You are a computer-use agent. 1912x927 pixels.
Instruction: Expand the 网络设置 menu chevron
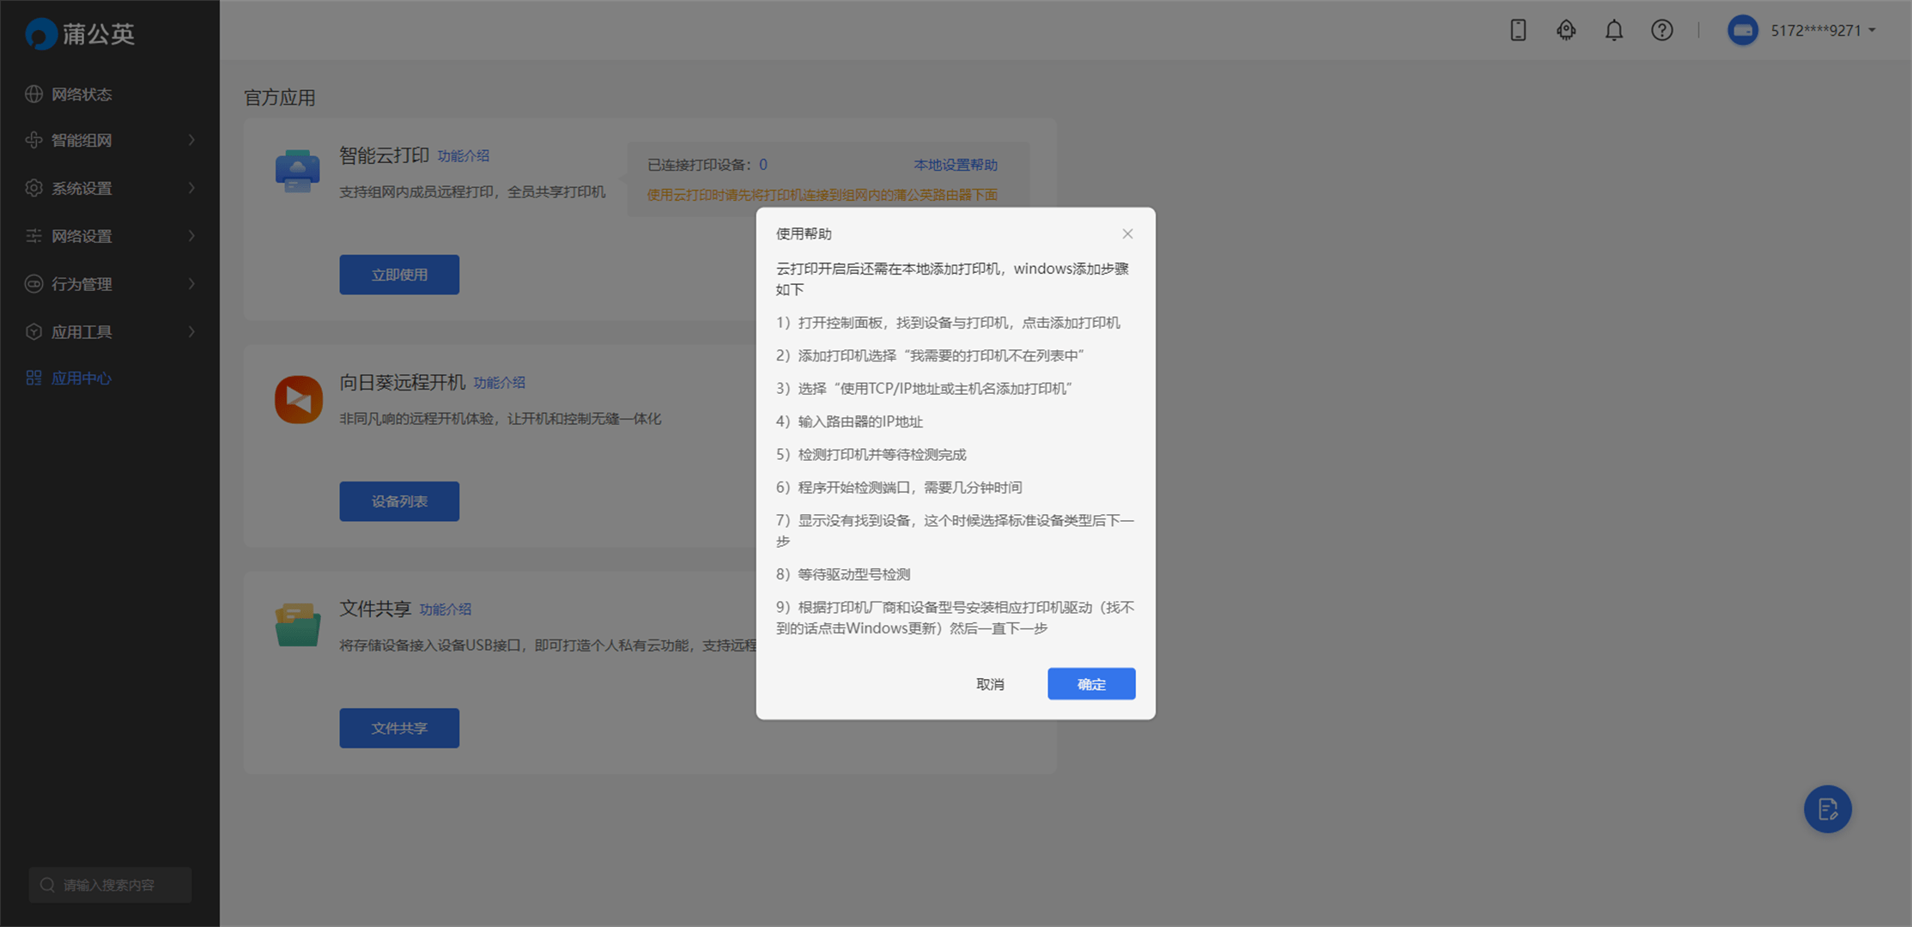coord(191,236)
